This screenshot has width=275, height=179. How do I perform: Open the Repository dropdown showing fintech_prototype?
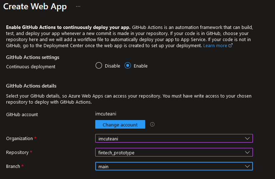pyautogui.click(x=174, y=152)
